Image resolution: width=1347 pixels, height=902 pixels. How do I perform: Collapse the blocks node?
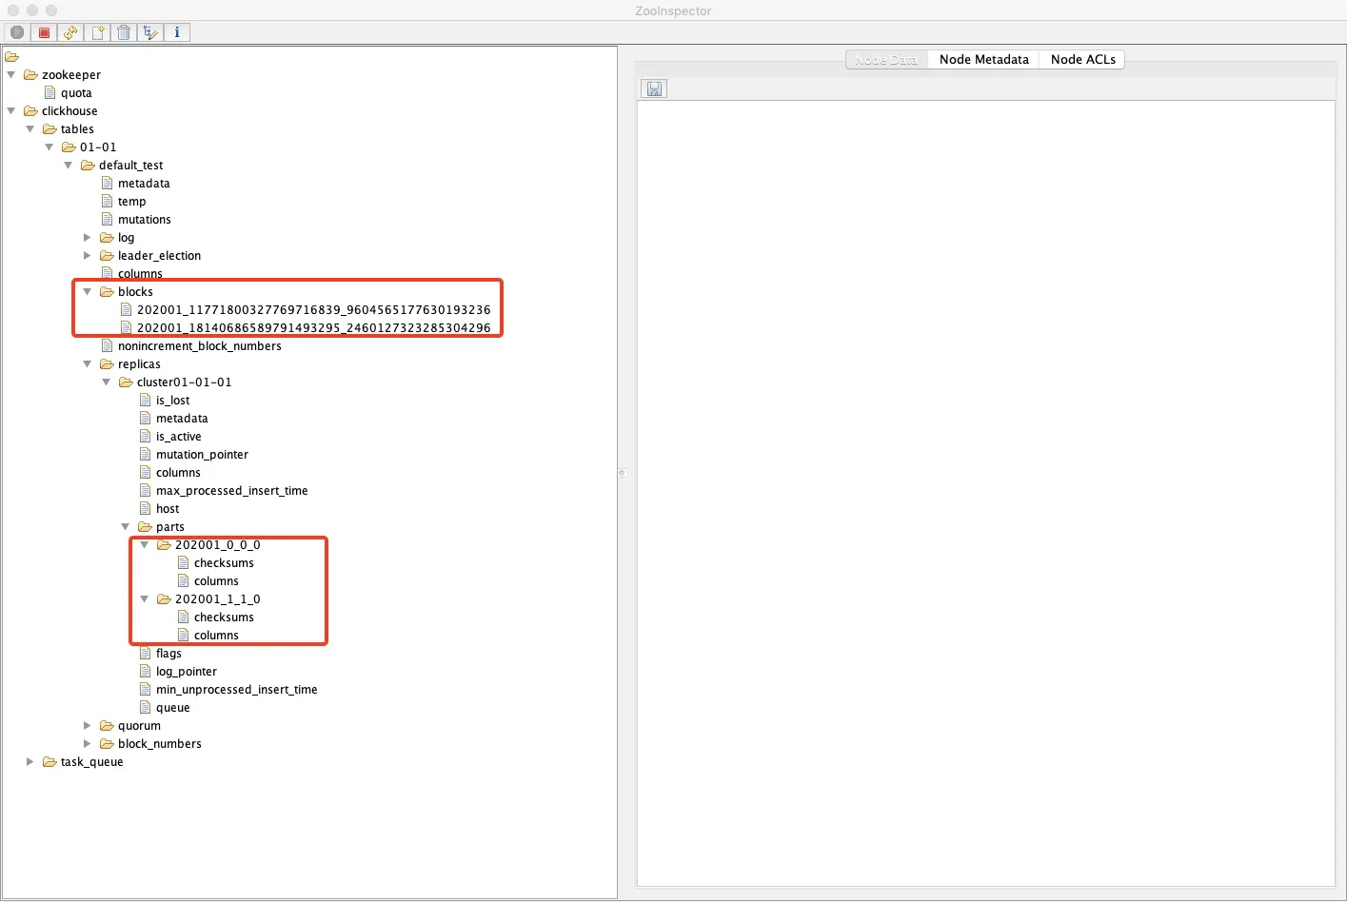(x=88, y=291)
